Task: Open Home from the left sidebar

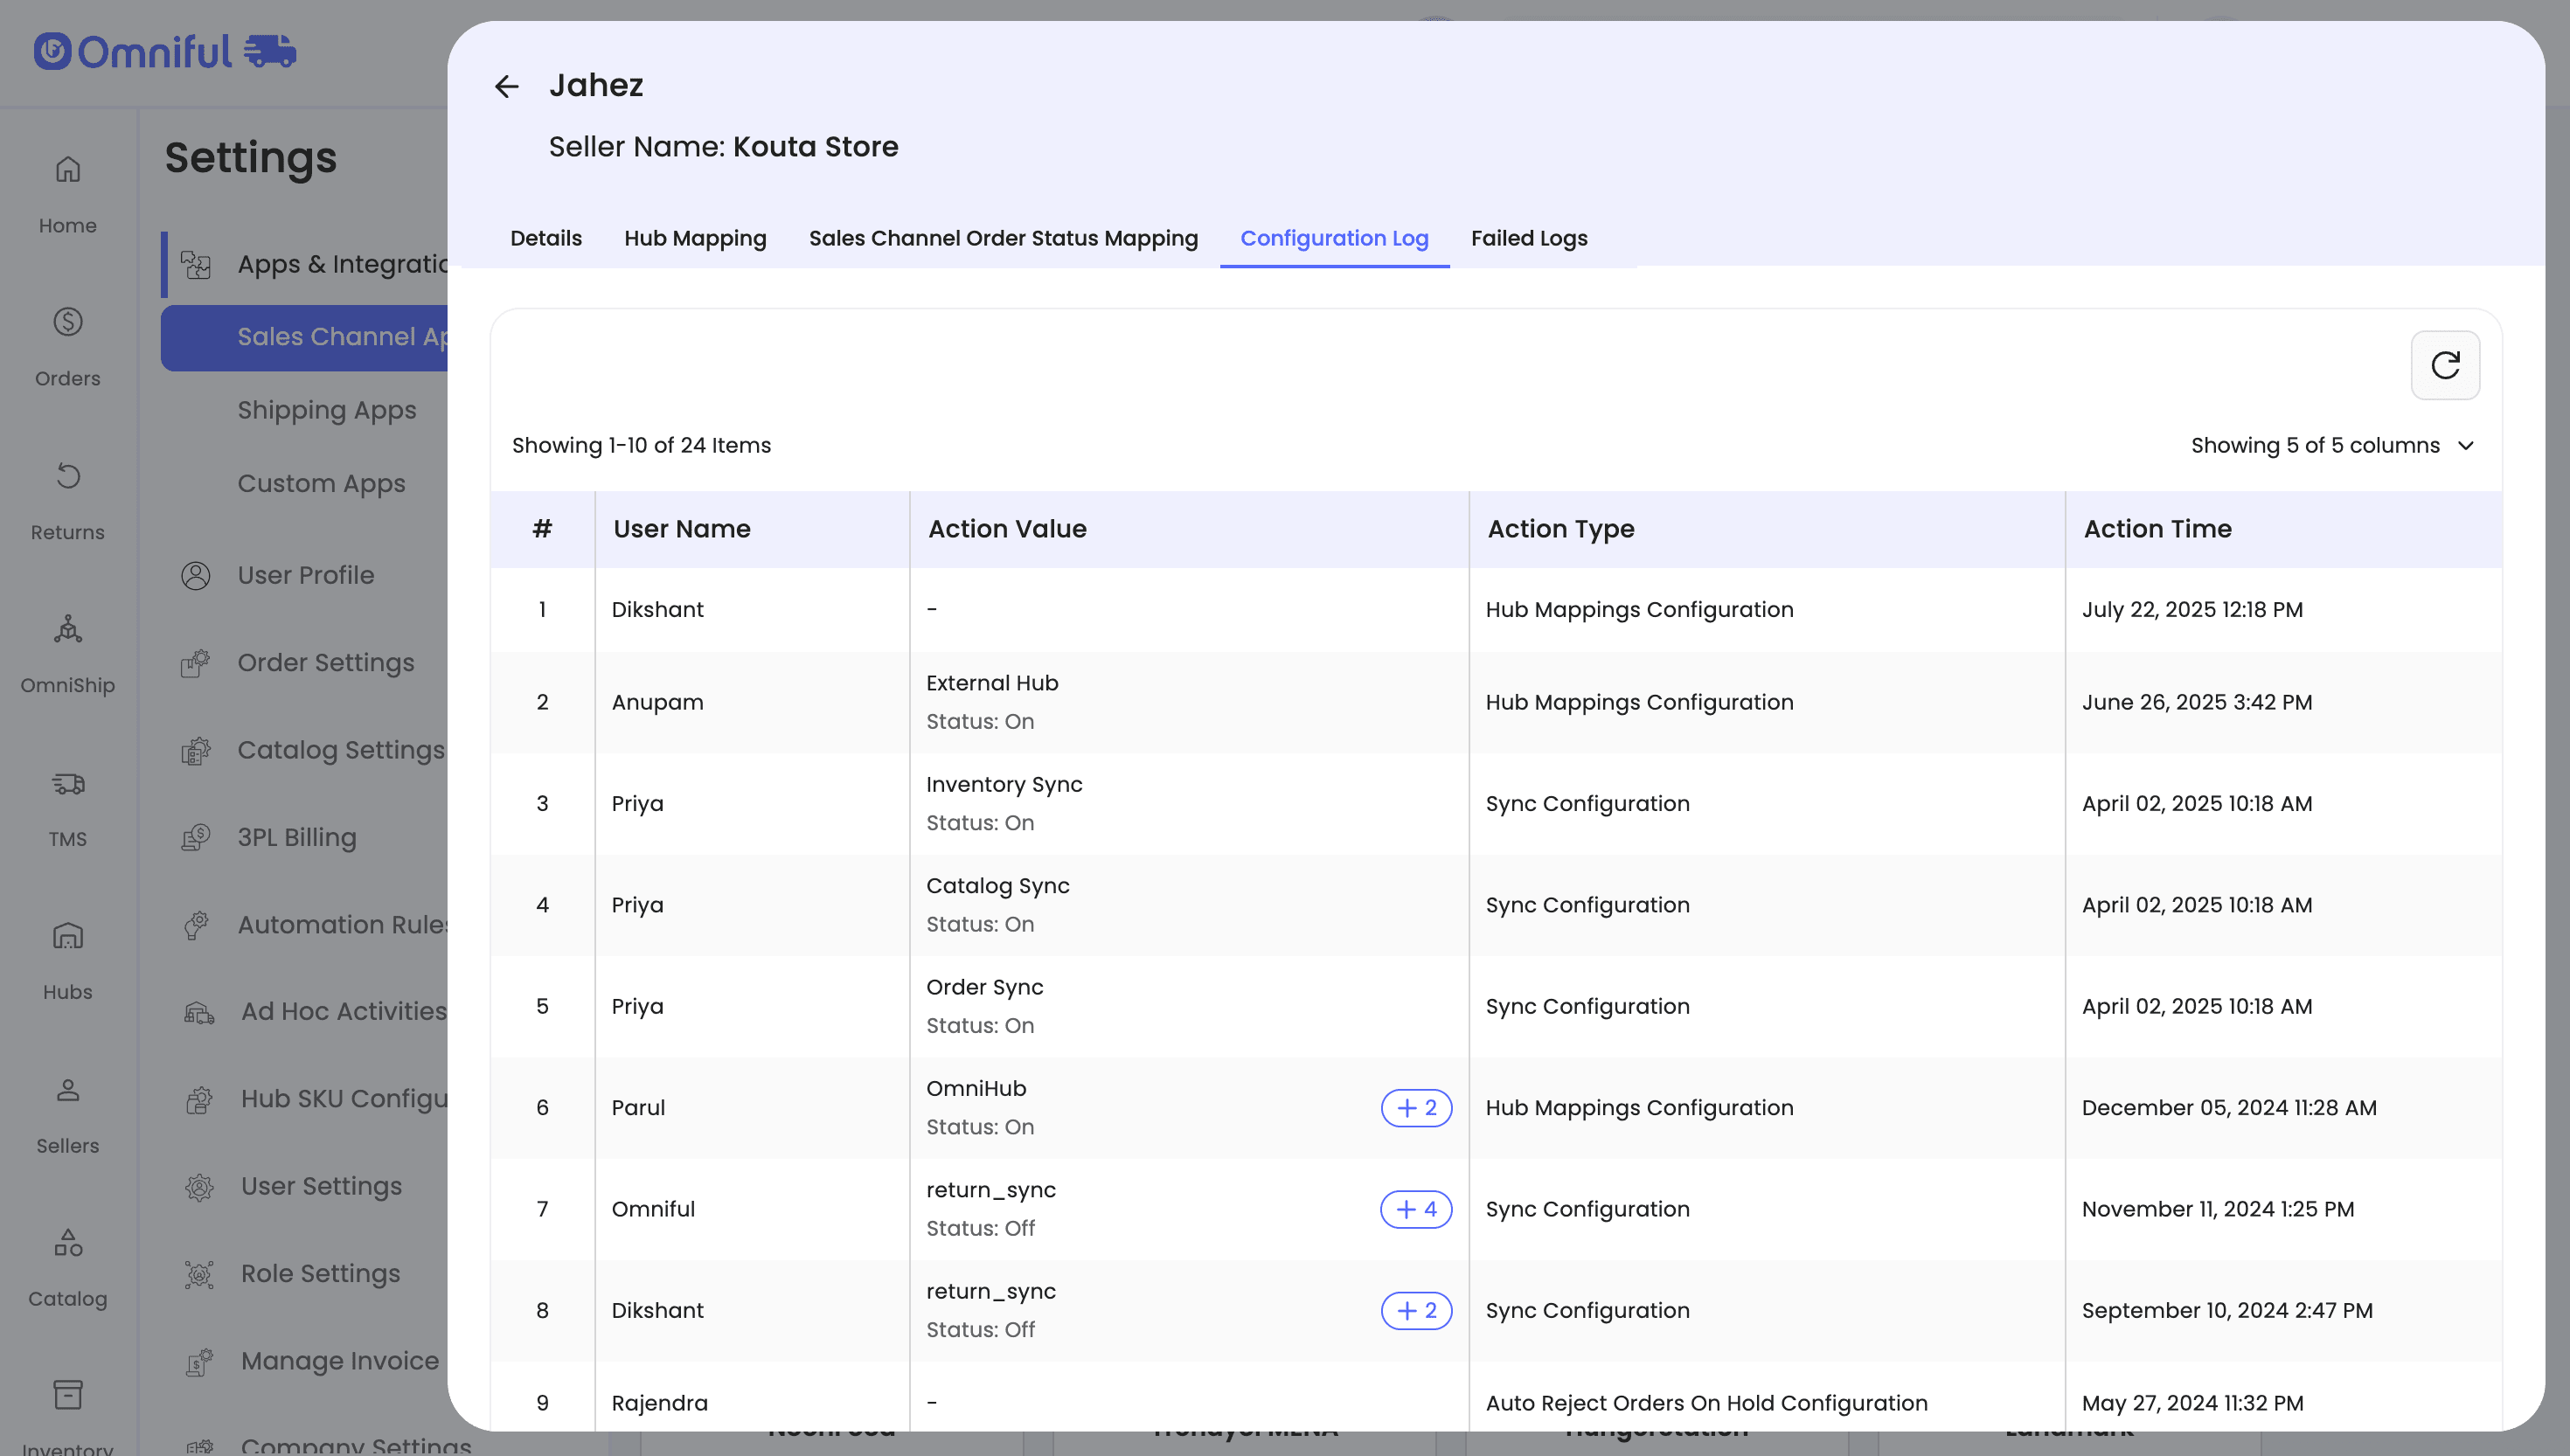Action: [68, 193]
